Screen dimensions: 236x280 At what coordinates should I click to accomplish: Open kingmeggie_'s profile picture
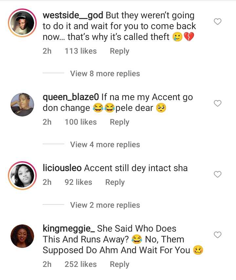click(22, 236)
